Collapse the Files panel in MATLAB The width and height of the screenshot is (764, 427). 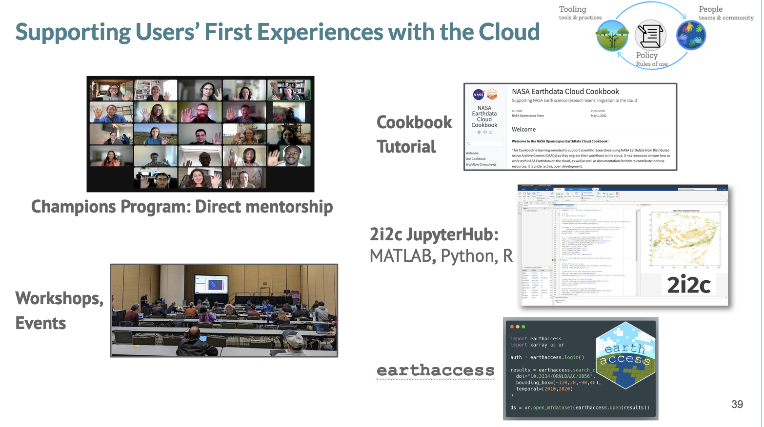tap(524, 206)
